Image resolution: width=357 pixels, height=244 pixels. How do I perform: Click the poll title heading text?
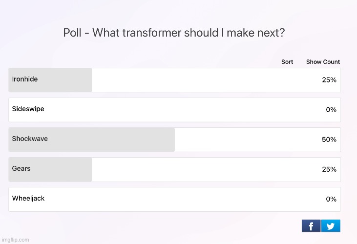coord(174,33)
